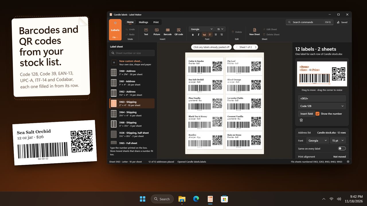Click 'Click any labels already peeled off' pill

211,47
